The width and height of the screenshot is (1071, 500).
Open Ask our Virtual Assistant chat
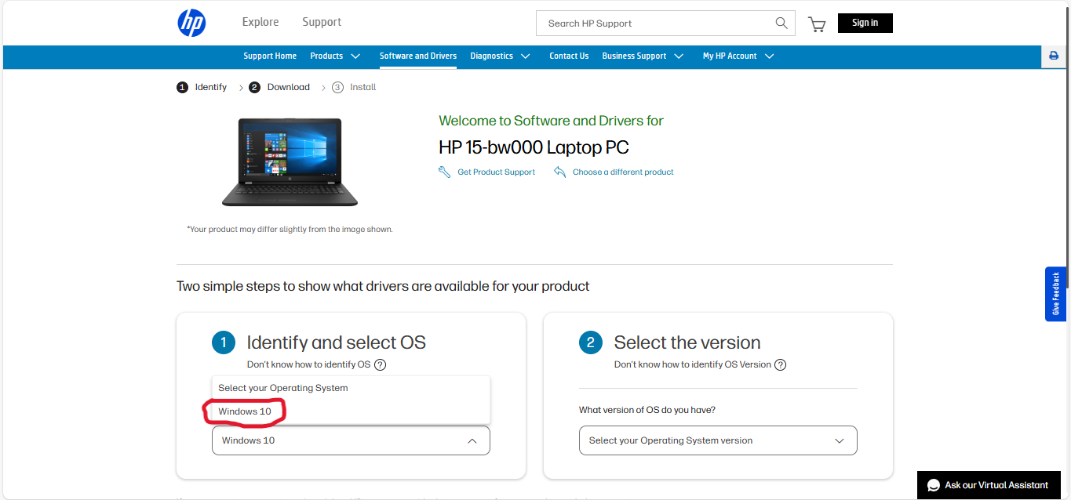point(988,485)
